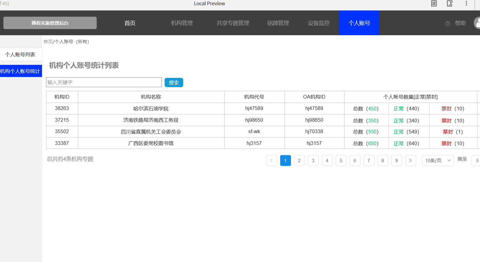Click 禁封 (10) for 哈尔滨石油学院
Image resolution: width=480 pixels, height=262 pixels.
tap(453, 108)
